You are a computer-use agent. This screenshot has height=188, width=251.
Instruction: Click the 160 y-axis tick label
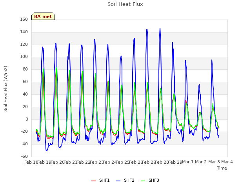click(24, 19)
